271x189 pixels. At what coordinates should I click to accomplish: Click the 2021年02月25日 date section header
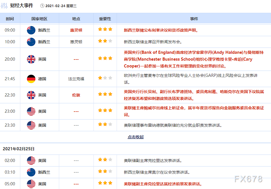click(x=19, y=149)
